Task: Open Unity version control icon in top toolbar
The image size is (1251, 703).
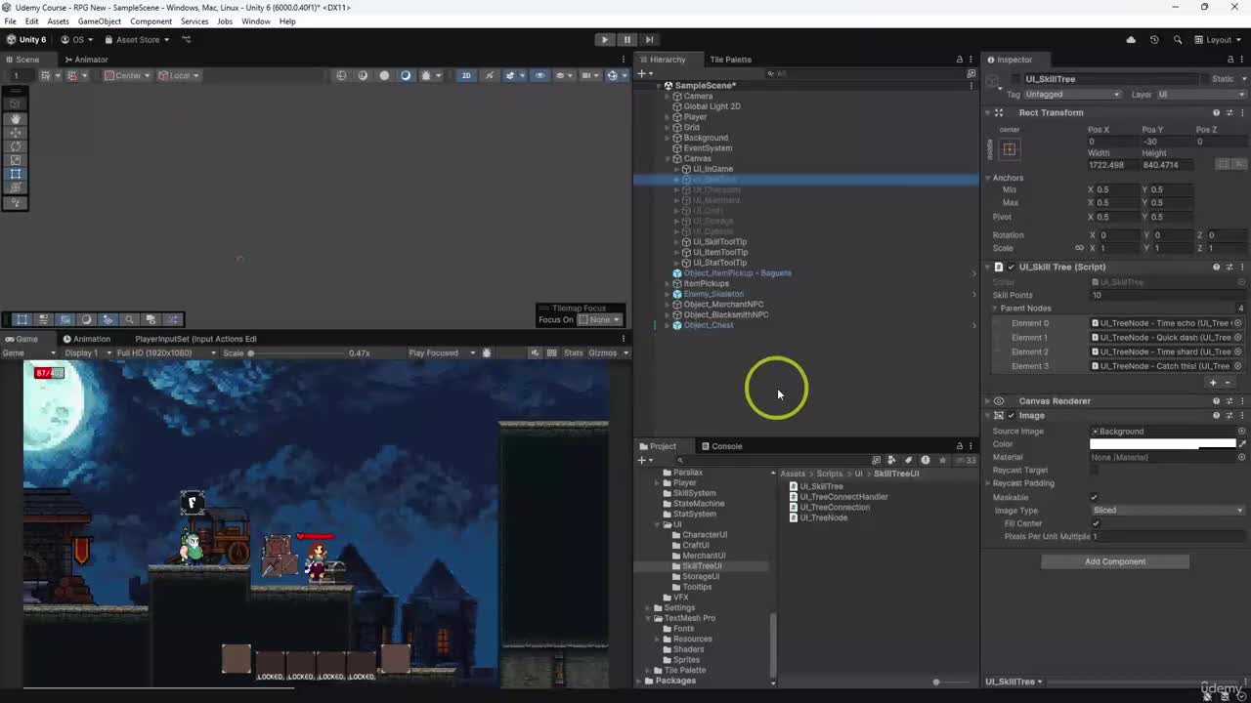Action: [186, 40]
